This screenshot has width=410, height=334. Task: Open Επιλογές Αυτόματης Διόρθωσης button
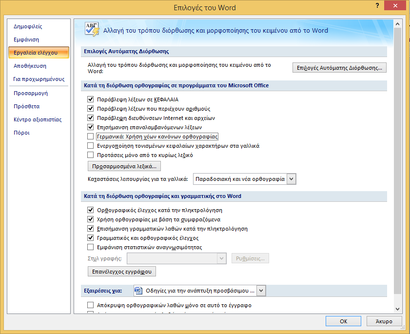[x=339, y=68]
